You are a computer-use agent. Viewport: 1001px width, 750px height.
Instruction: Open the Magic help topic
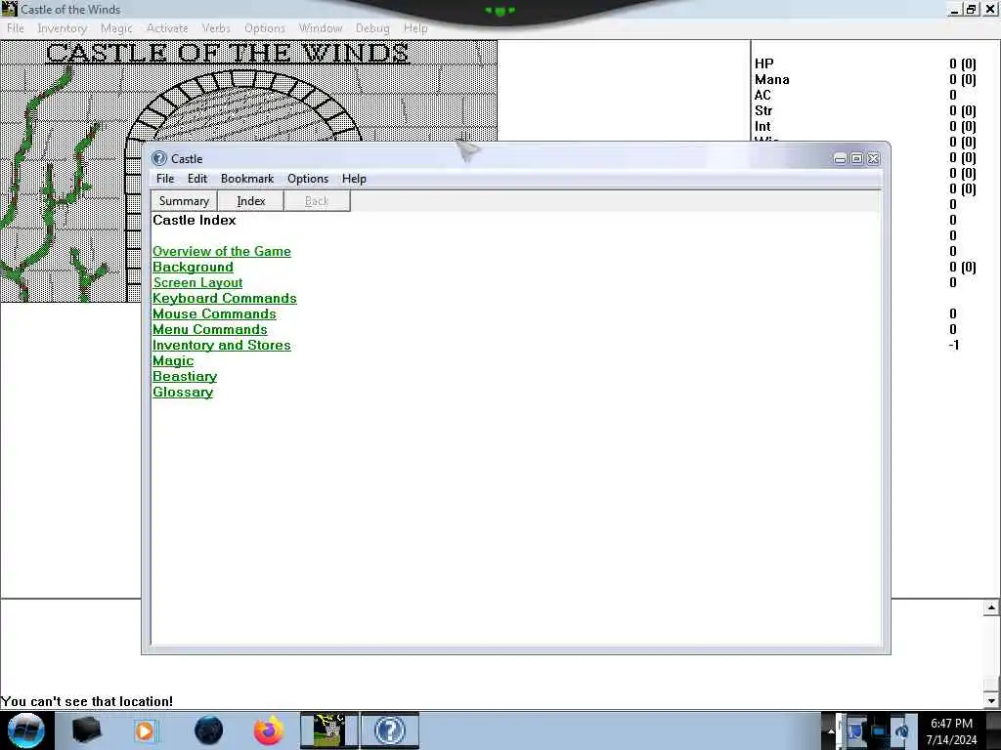click(x=173, y=361)
